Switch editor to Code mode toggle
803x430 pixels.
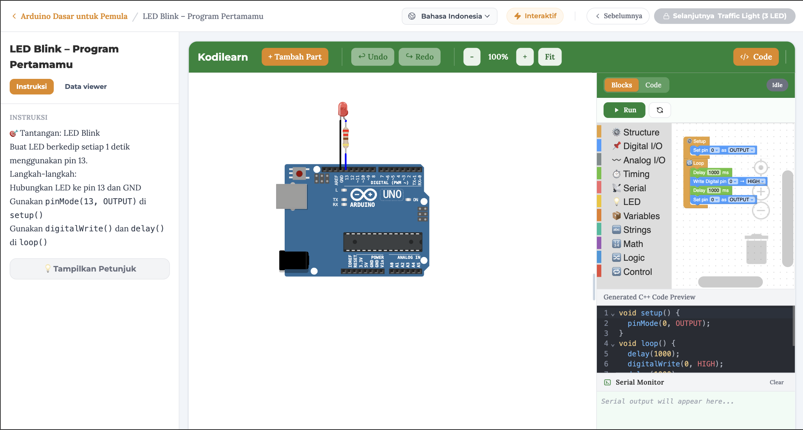653,85
